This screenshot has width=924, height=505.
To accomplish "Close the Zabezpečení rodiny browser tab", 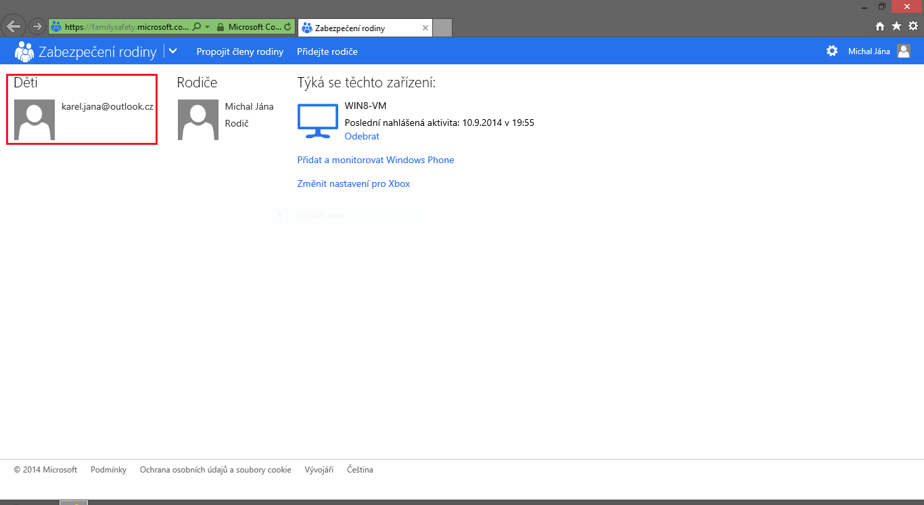I will (425, 28).
